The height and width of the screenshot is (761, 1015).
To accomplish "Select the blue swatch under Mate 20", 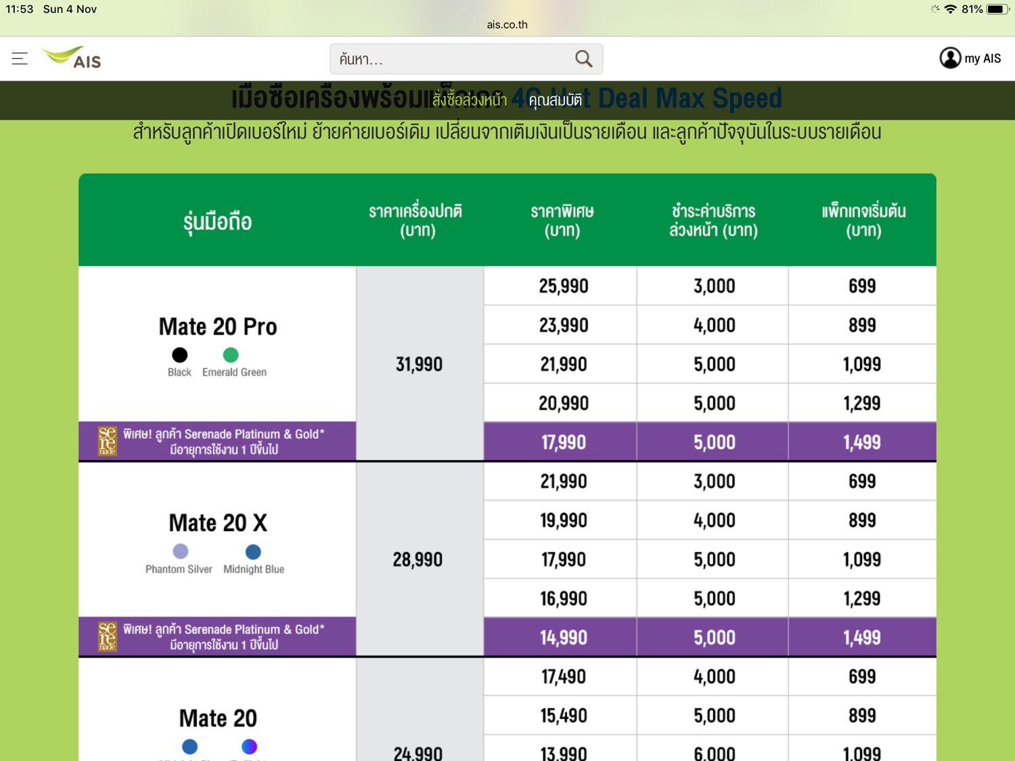I will [190, 747].
